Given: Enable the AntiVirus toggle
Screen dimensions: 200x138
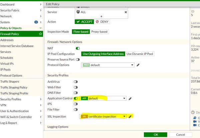Looking at the screenshot, I should (76, 82).
